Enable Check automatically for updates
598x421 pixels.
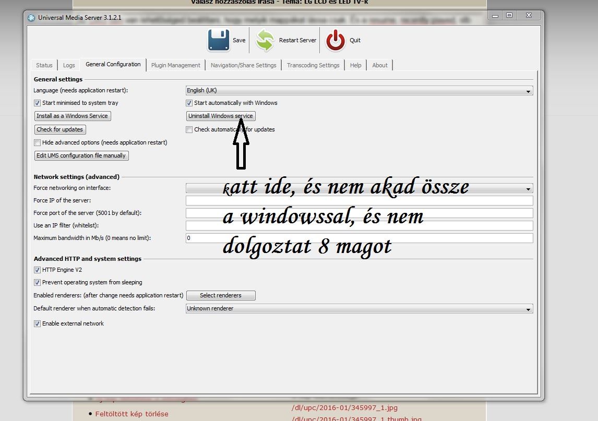189,130
